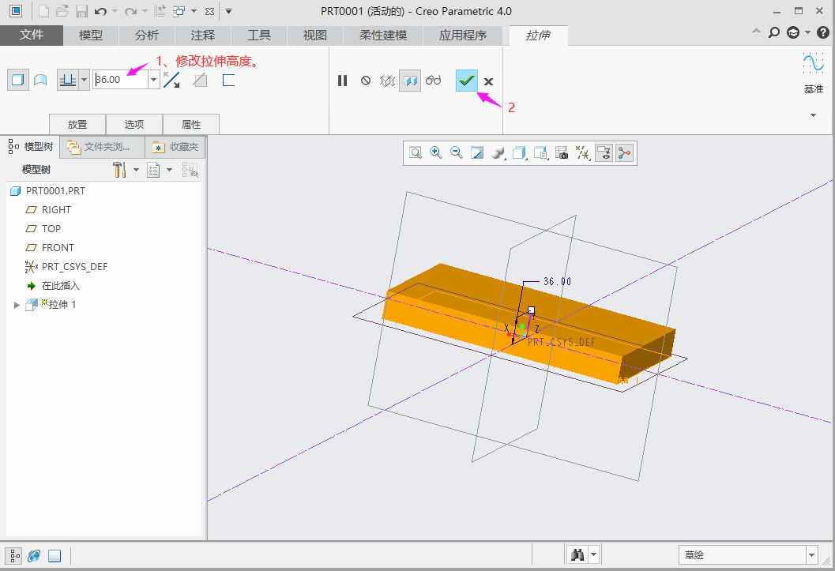Expand the 拉伸 1 tree node
Image resolution: width=835 pixels, height=571 pixels.
pyautogui.click(x=17, y=305)
